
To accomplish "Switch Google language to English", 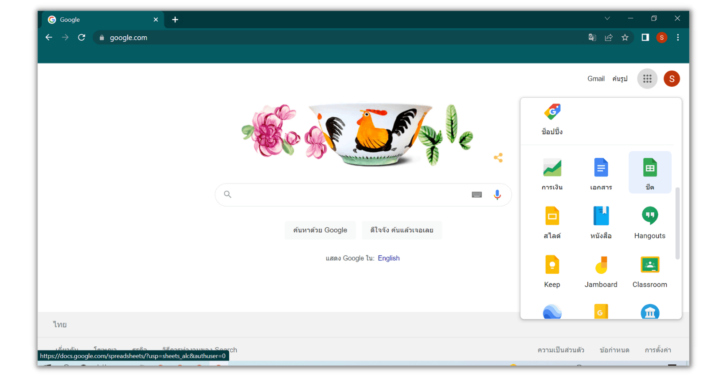I will point(389,258).
